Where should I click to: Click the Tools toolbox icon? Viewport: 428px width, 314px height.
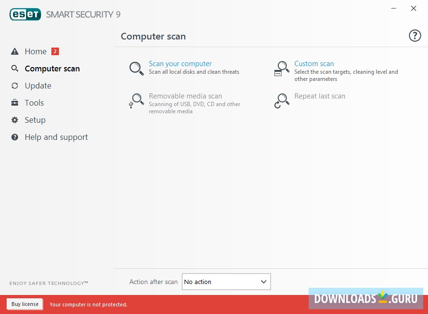(15, 103)
